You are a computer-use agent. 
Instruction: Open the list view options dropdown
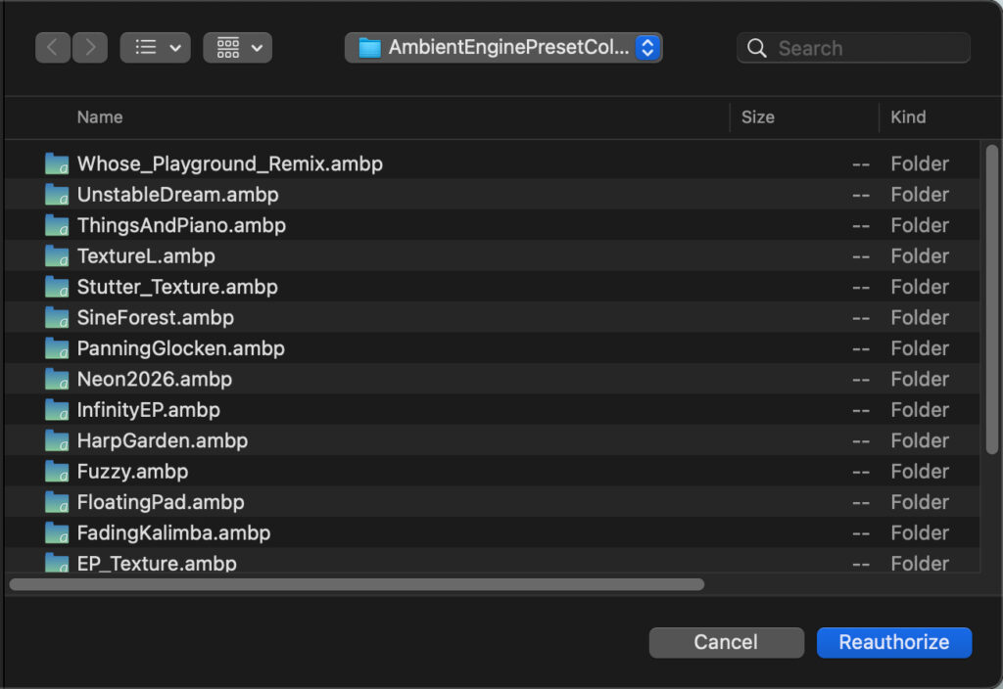155,47
